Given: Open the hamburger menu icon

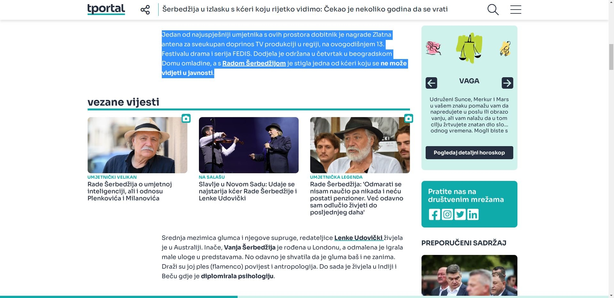Looking at the screenshot, I should point(516,10).
